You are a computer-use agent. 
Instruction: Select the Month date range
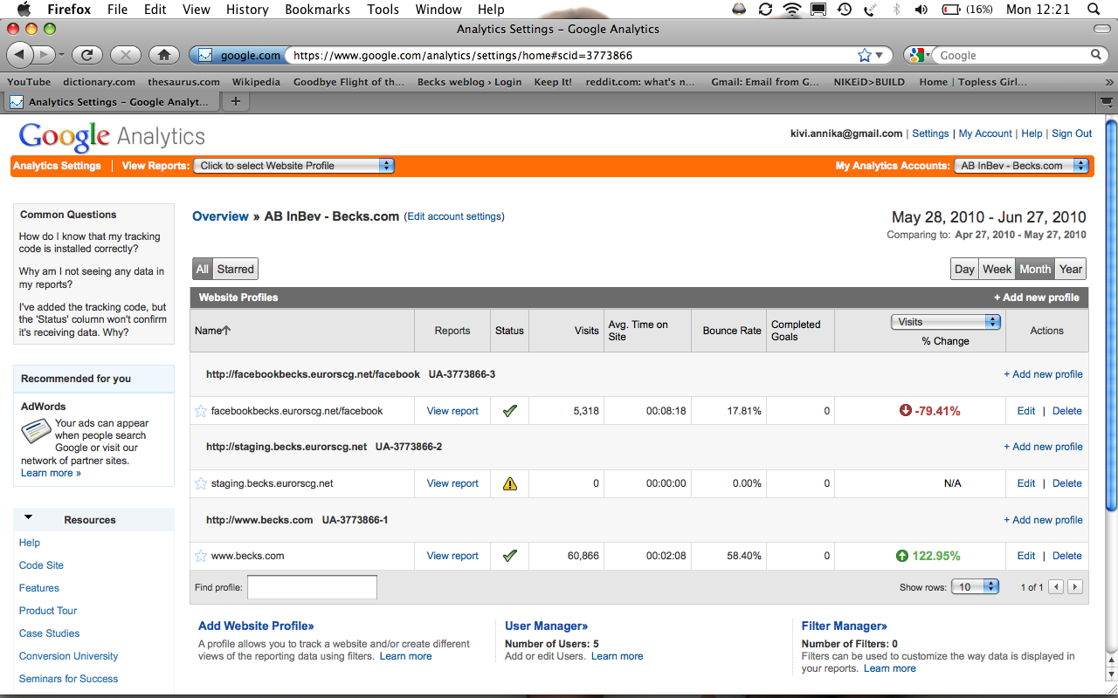(x=1035, y=269)
